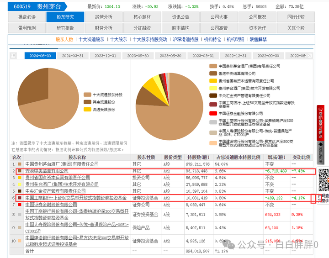Click the 返回顶端 back-to-top button
Image resolution: width=329 pixels, height=258 pixels.
tap(320, 153)
